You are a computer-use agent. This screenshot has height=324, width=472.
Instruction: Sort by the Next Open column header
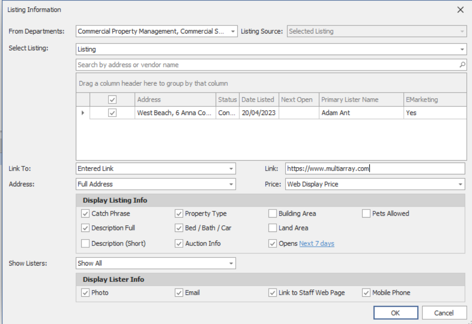pyautogui.click(x=299, y=100)
